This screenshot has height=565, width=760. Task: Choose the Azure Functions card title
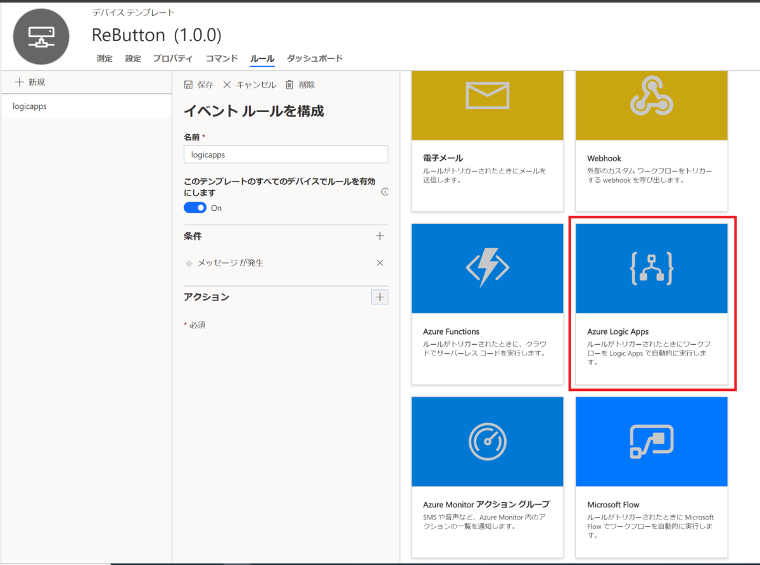[x=451, y=332]
